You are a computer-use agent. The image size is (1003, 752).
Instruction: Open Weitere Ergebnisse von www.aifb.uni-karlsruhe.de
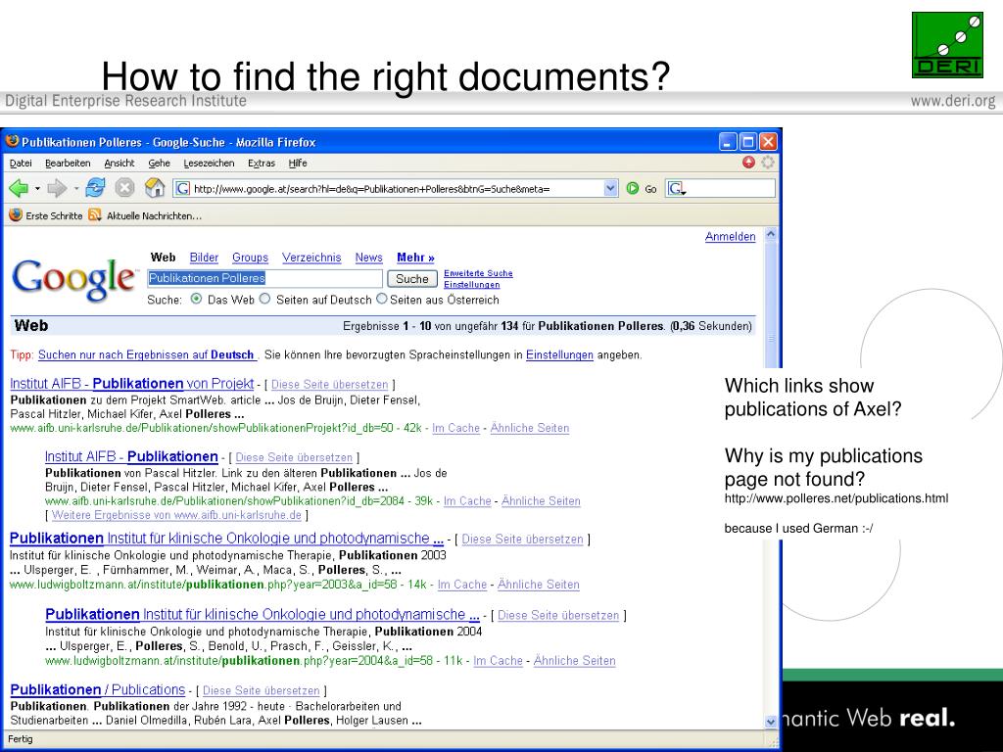coord(176,515)
